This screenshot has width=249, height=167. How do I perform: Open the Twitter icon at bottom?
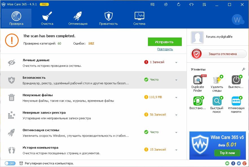(x=239, y=163)
